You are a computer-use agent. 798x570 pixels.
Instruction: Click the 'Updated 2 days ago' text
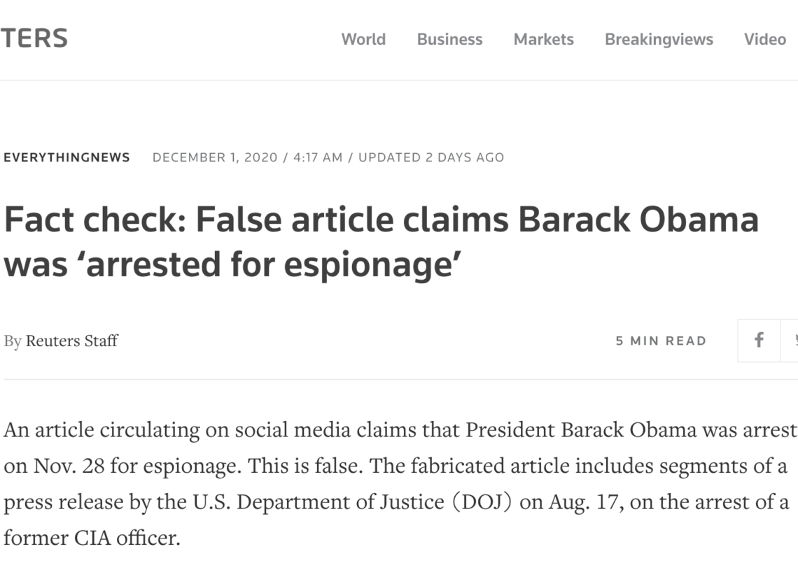[431, 157]
